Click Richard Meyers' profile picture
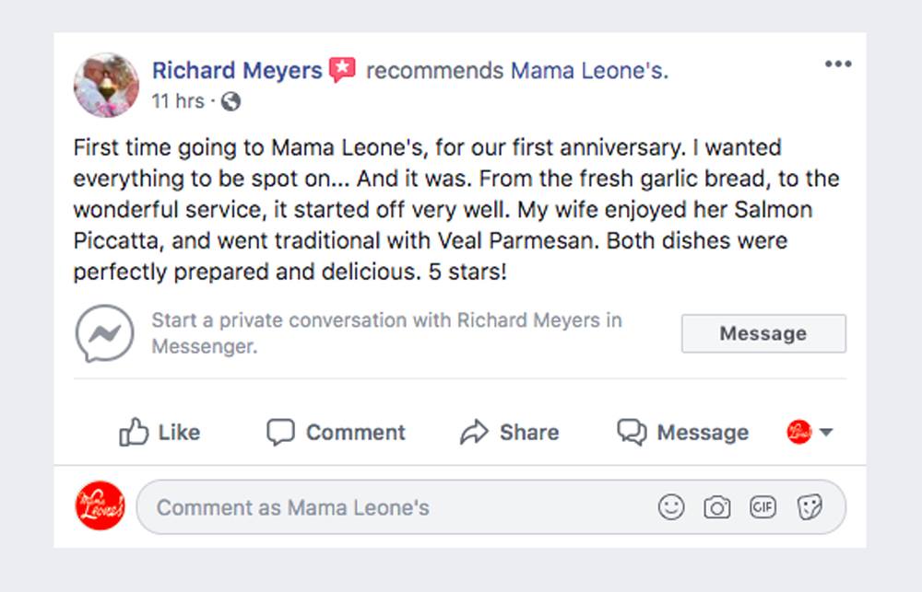 [x=106, y=85]
